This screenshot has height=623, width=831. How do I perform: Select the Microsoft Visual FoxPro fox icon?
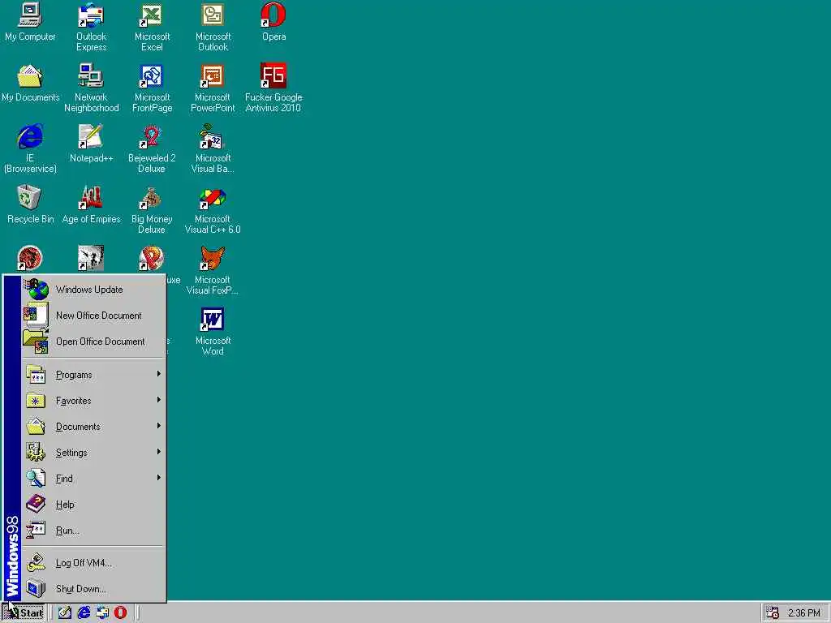pyautogui.click(x=213, y=259)
